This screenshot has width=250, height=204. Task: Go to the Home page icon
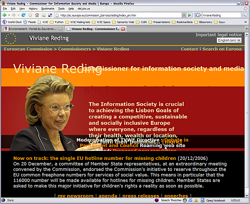pyautogui.click(x=37, y=15)
